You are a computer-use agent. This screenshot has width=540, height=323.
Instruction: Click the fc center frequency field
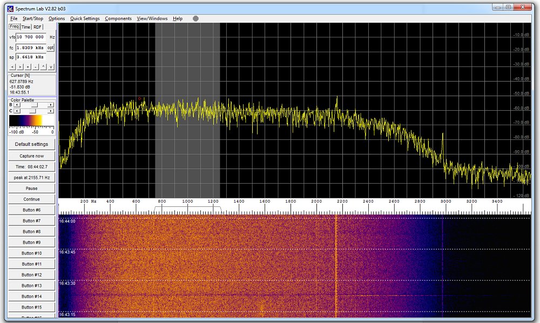point(31,48)
